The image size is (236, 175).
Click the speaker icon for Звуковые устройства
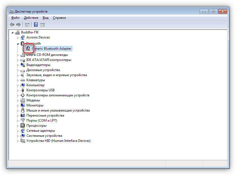tap(23, 75)
